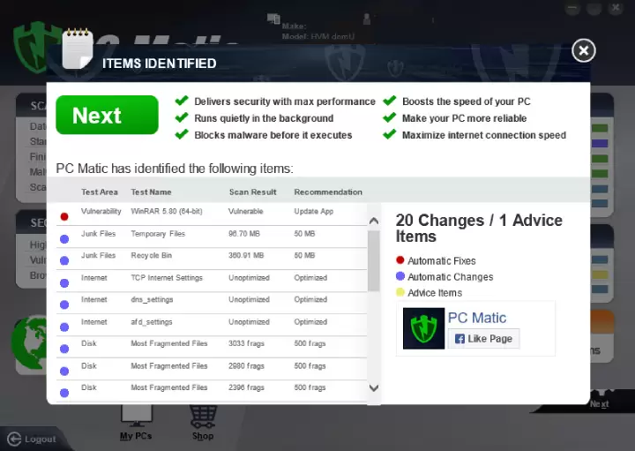
Task: Click the Facebook Like Page button
Action: click(483, 338)
